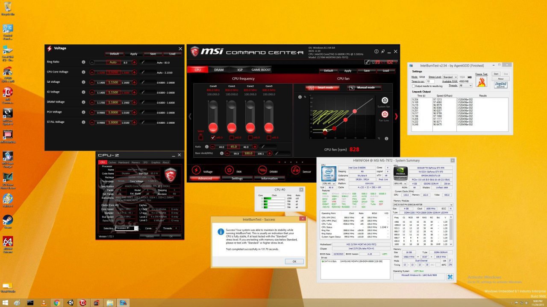Image resolution: width=547 pixels, height=307 pixels.
Task: Open Stress Level dropdown in IntelBurnTest
Action: 450,77
